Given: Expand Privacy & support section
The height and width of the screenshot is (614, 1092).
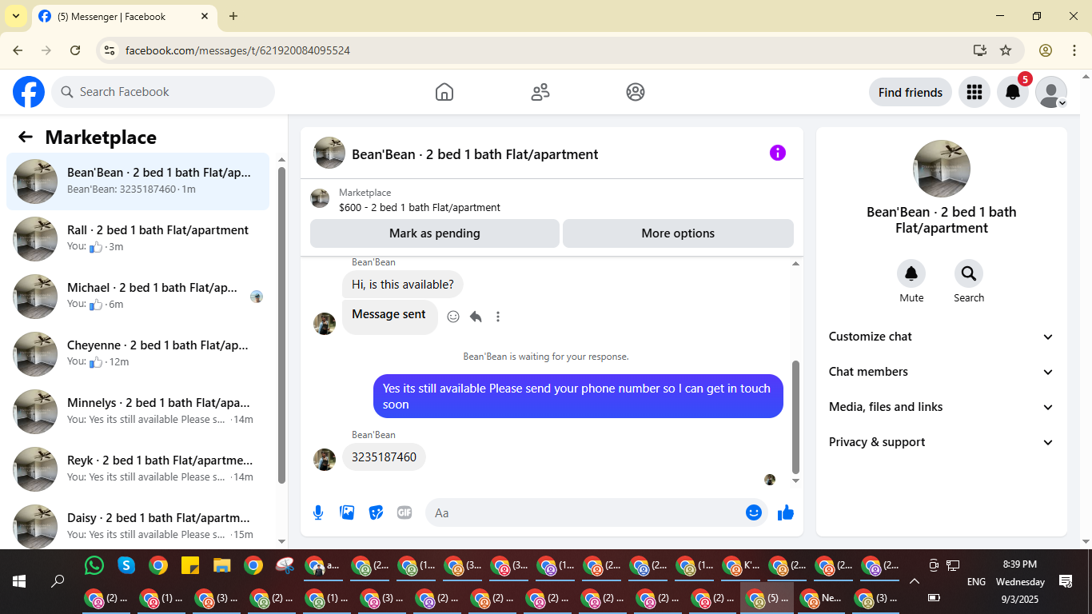Looking at the screenshot, I should pos(942,442).
